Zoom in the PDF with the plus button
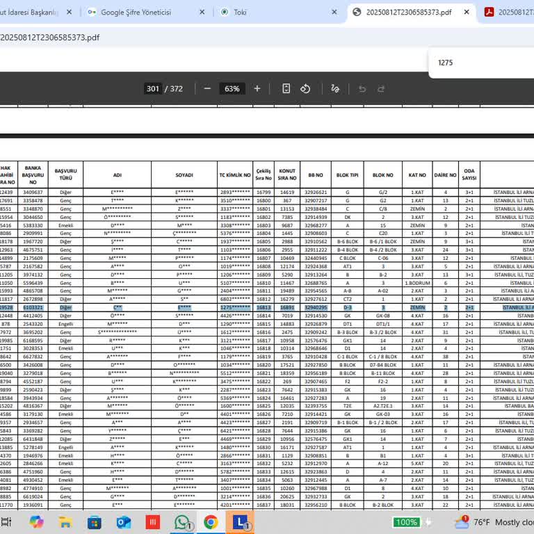 point(257,89)
